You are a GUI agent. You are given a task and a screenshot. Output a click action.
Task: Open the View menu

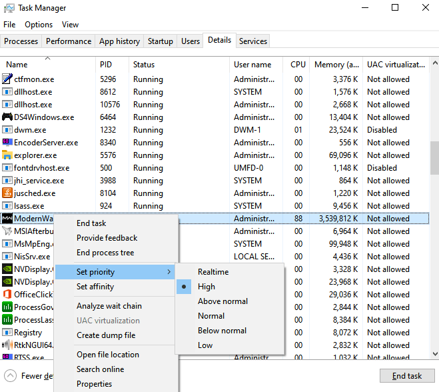pyautogui.click(x=70, y=25)
